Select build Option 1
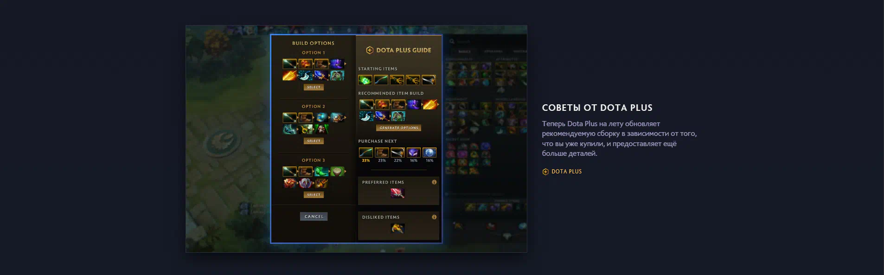Screen dimensions: 884x275 (x=314, y=87)
